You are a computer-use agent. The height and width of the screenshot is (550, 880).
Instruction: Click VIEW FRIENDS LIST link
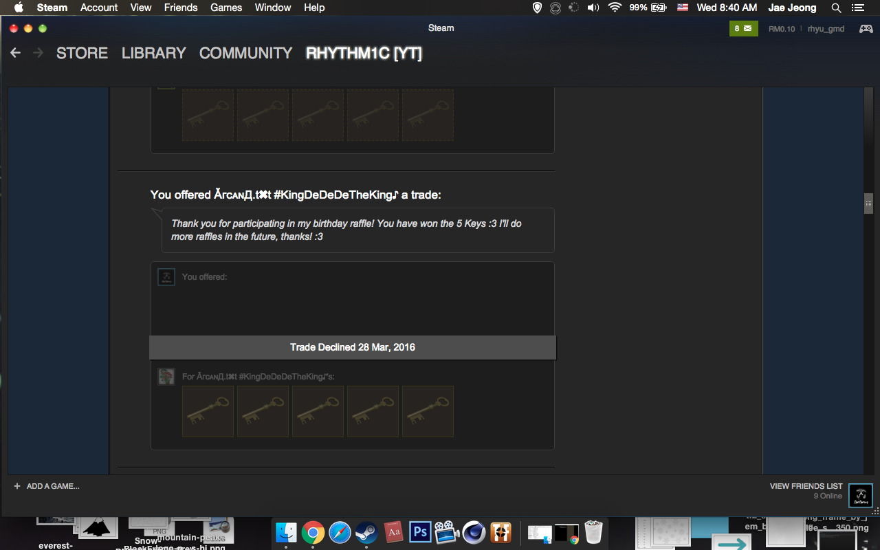point(806,486)
